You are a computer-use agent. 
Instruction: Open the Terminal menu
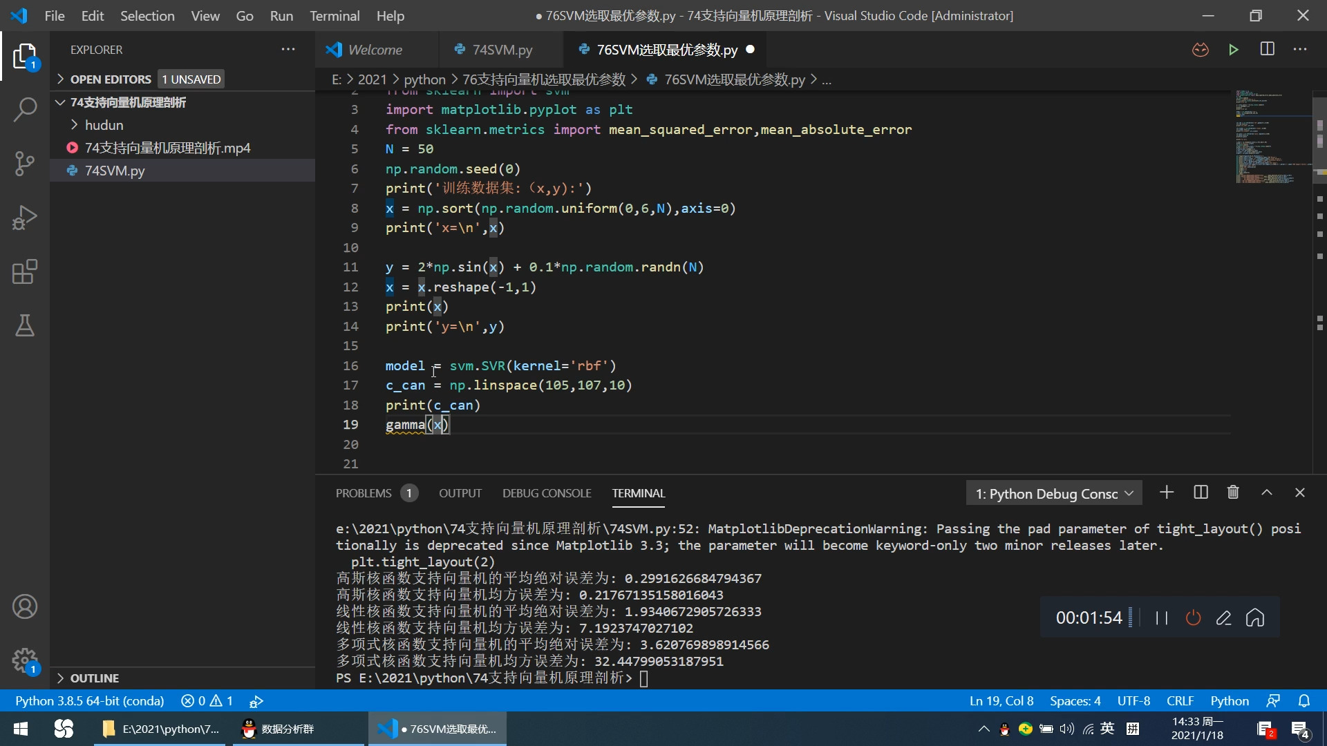coord(334,15)
